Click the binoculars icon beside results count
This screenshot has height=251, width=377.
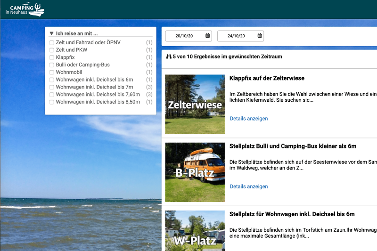[169, 57]
